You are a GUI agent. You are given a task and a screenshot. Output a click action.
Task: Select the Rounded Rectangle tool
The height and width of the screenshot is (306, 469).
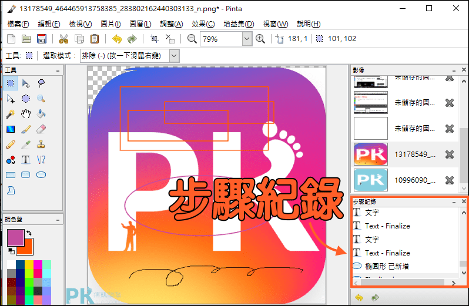[x=26, y=175]
